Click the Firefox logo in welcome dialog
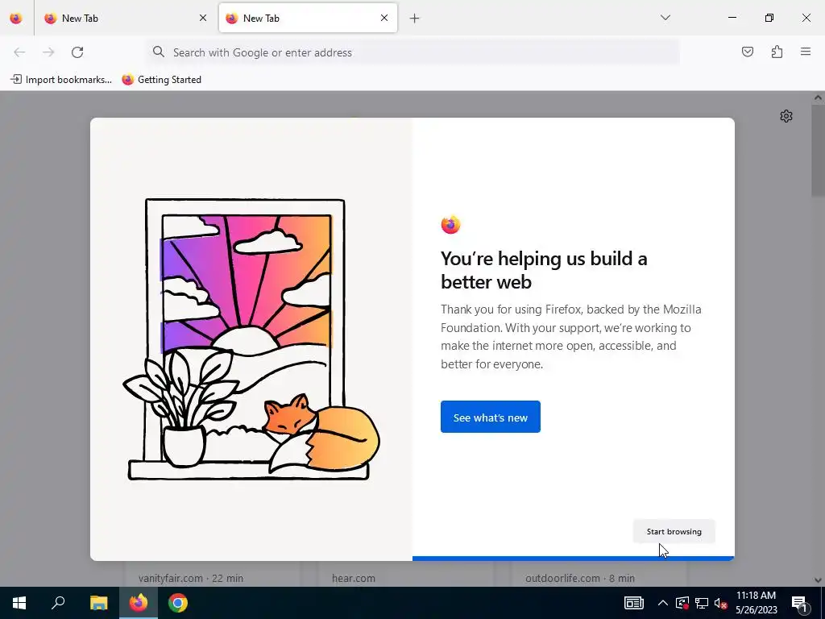 451,225
